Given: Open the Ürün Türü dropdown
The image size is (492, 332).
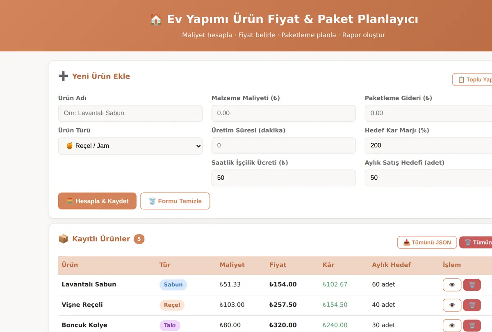Looking at the screenshot, I should (130, 146).
